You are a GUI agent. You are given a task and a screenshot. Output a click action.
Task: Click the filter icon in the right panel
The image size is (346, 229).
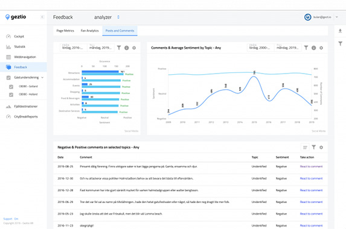[x=340, y=43]
